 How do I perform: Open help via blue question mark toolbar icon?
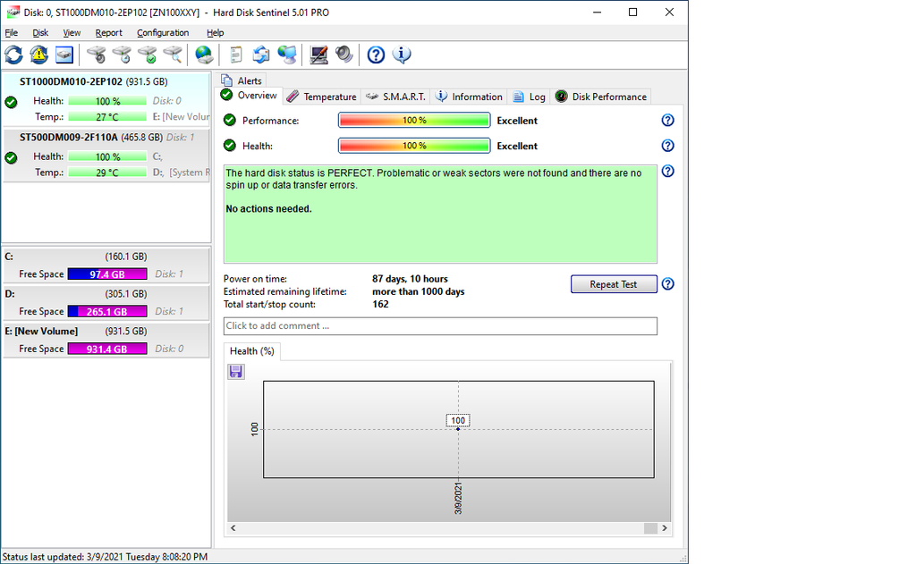click(x=376, y=55)
